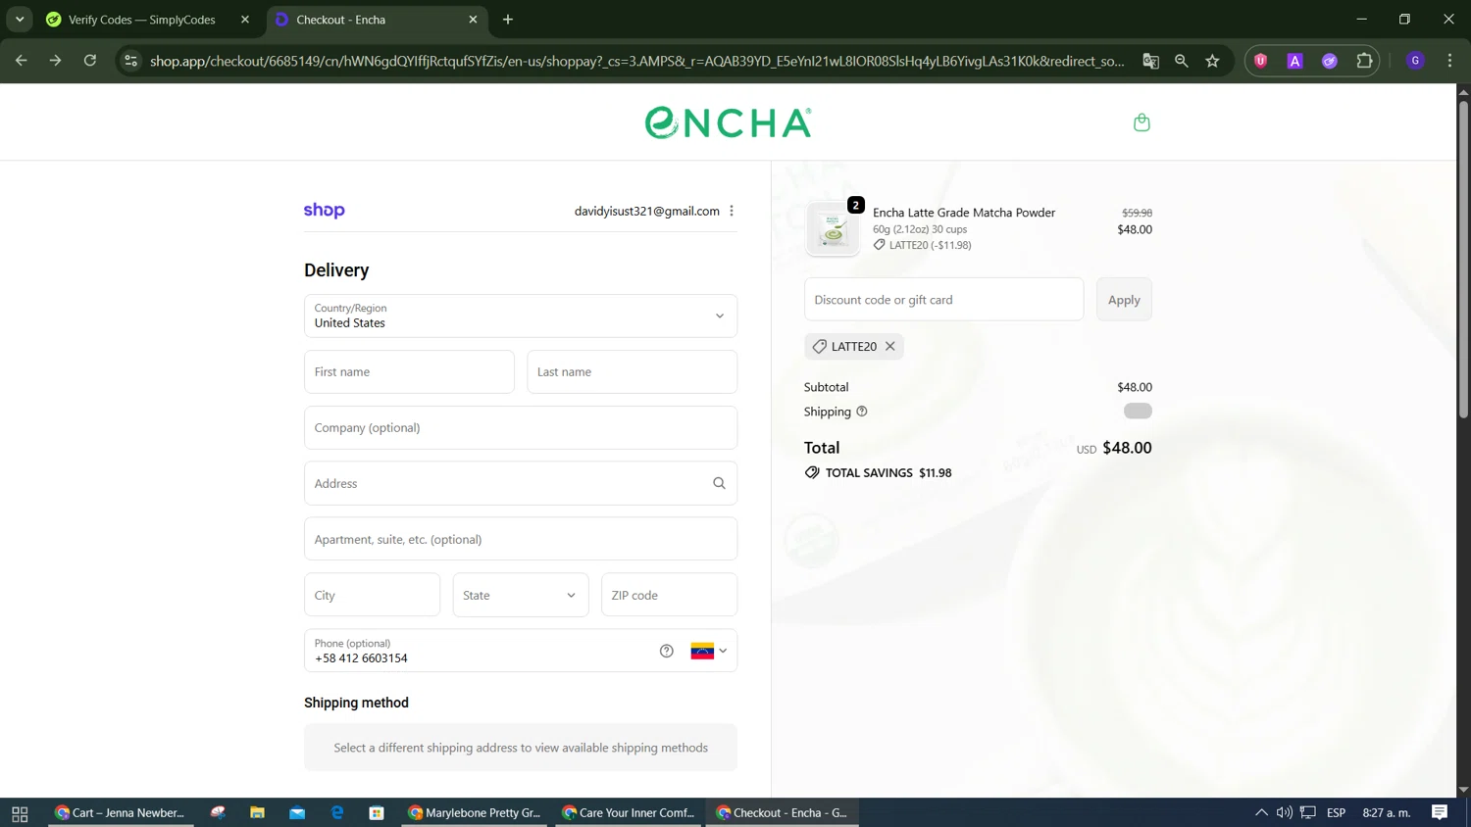The height and width of the screenshot is (827, 1471).
Task: Click the Discount code or gift card field
Action: point(943,299)
